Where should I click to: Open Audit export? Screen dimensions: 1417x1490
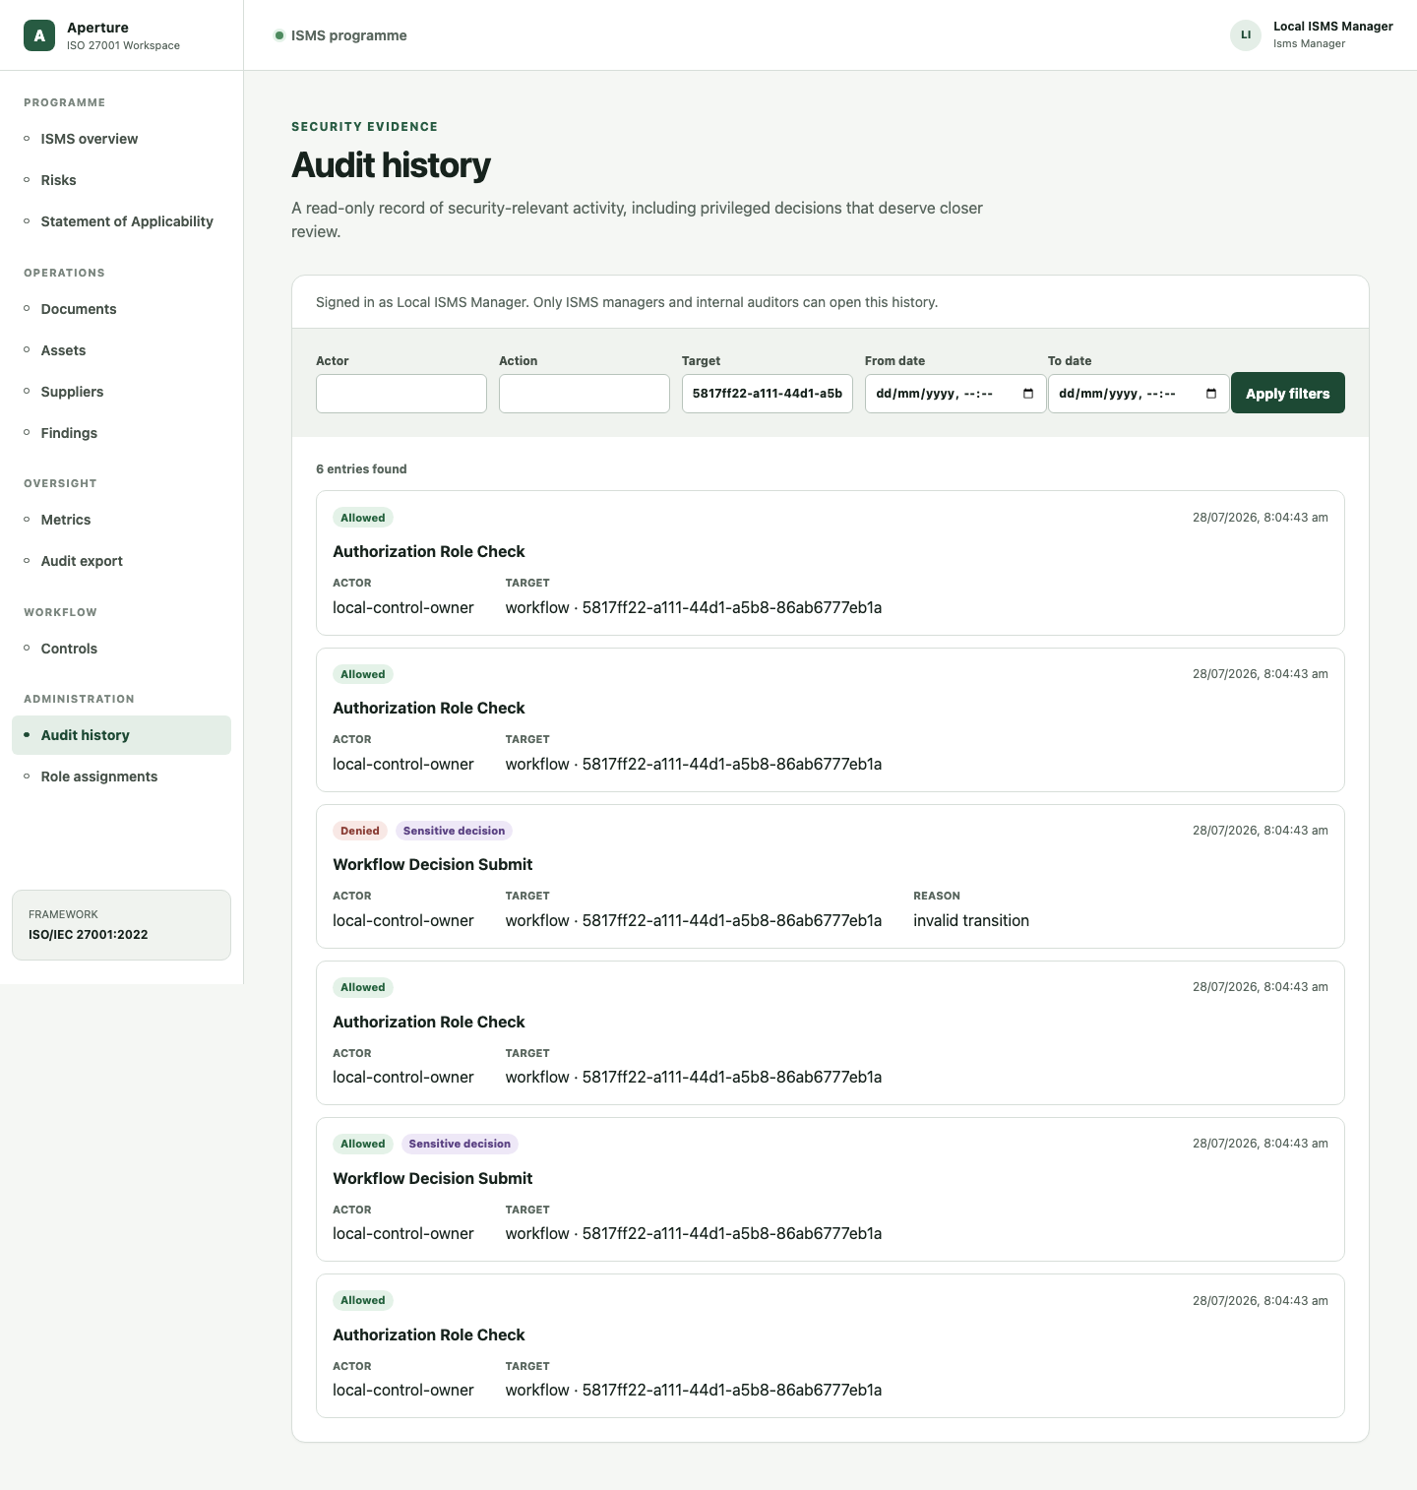click(122, 561)
